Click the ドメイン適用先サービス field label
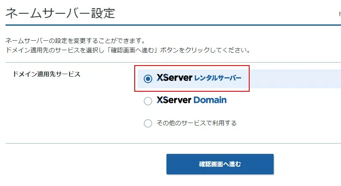Image resolution: width=341 pixels, height=186 pixels. pyautogui.click(x=47, y=74)
